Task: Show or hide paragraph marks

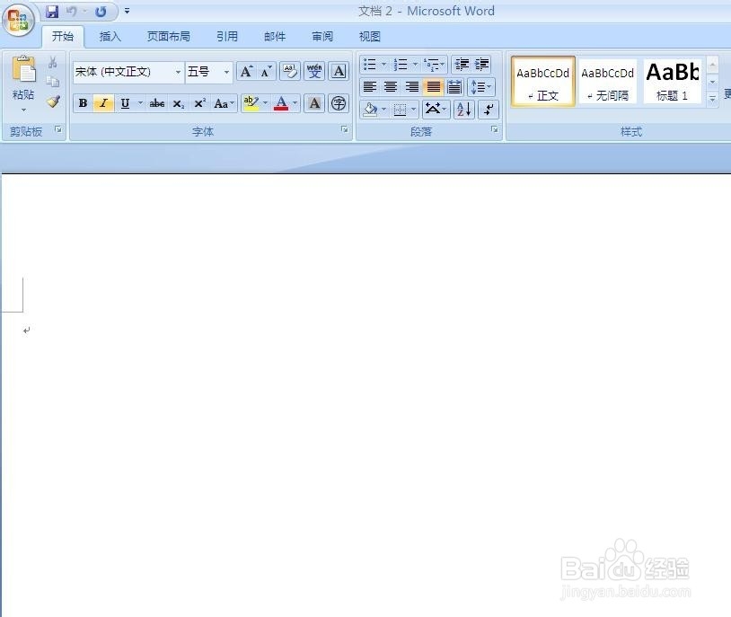Action: pos(489,110)
